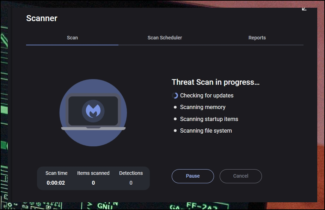Switch to the Scan tab
This screenshot has height=210, width=325.
tap(72, 38)
